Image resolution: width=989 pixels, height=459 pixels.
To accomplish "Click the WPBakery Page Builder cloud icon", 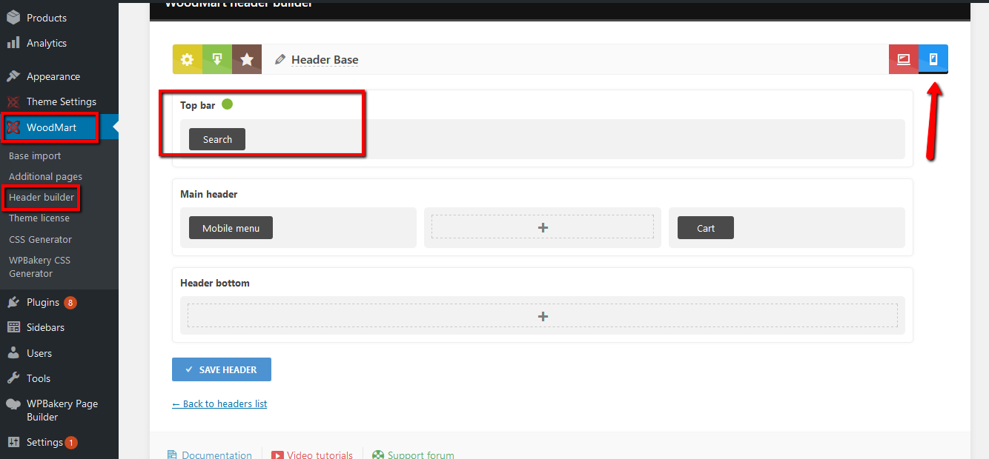I will point(13,404).
